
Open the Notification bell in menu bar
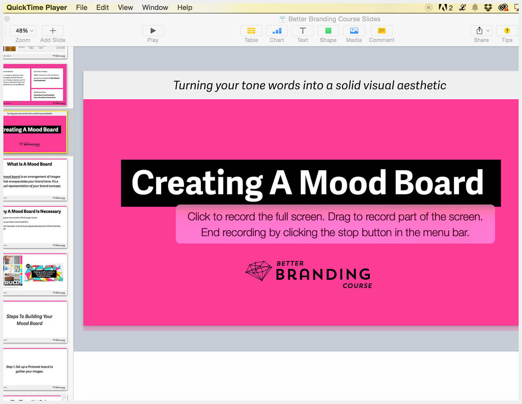coord(475,7)
